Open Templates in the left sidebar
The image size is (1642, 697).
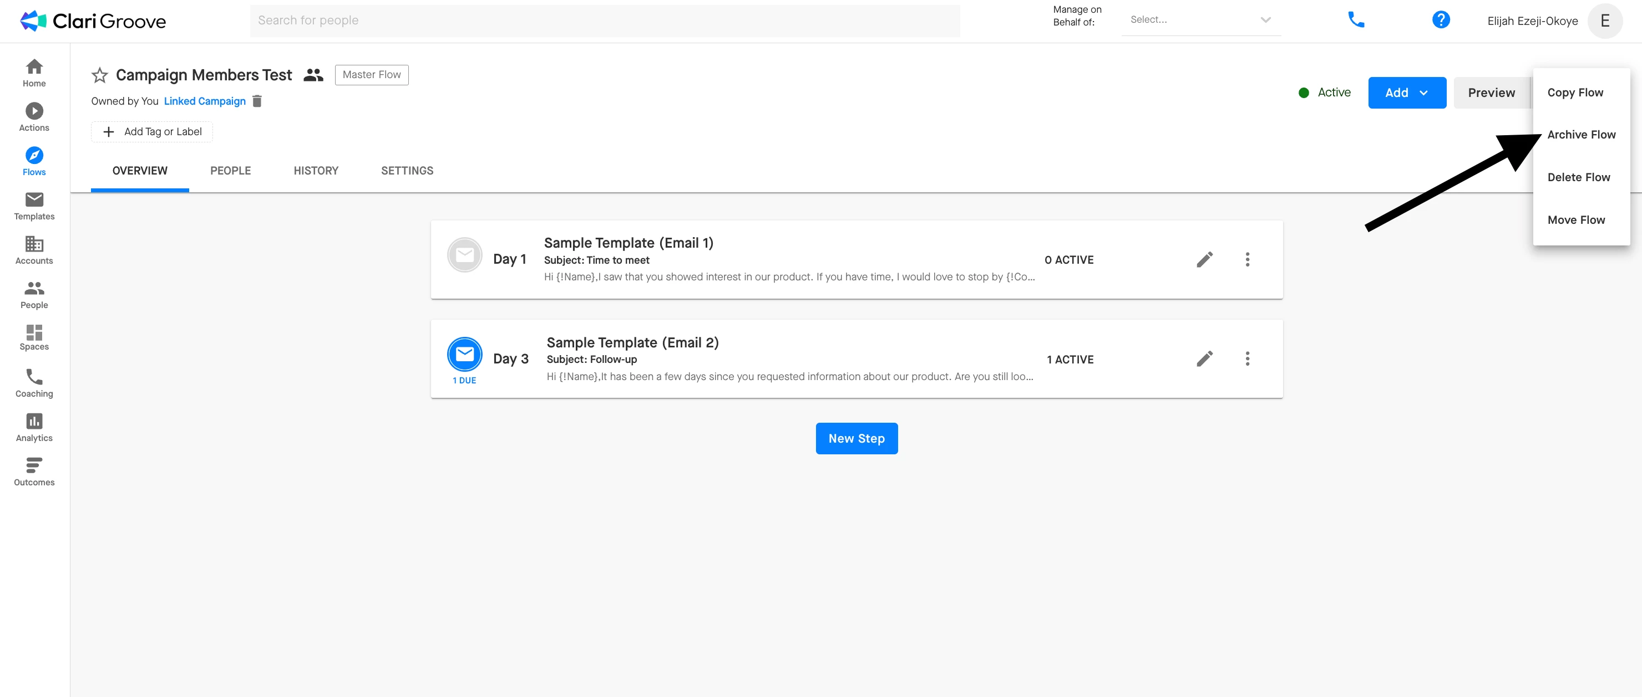point(34,206)
